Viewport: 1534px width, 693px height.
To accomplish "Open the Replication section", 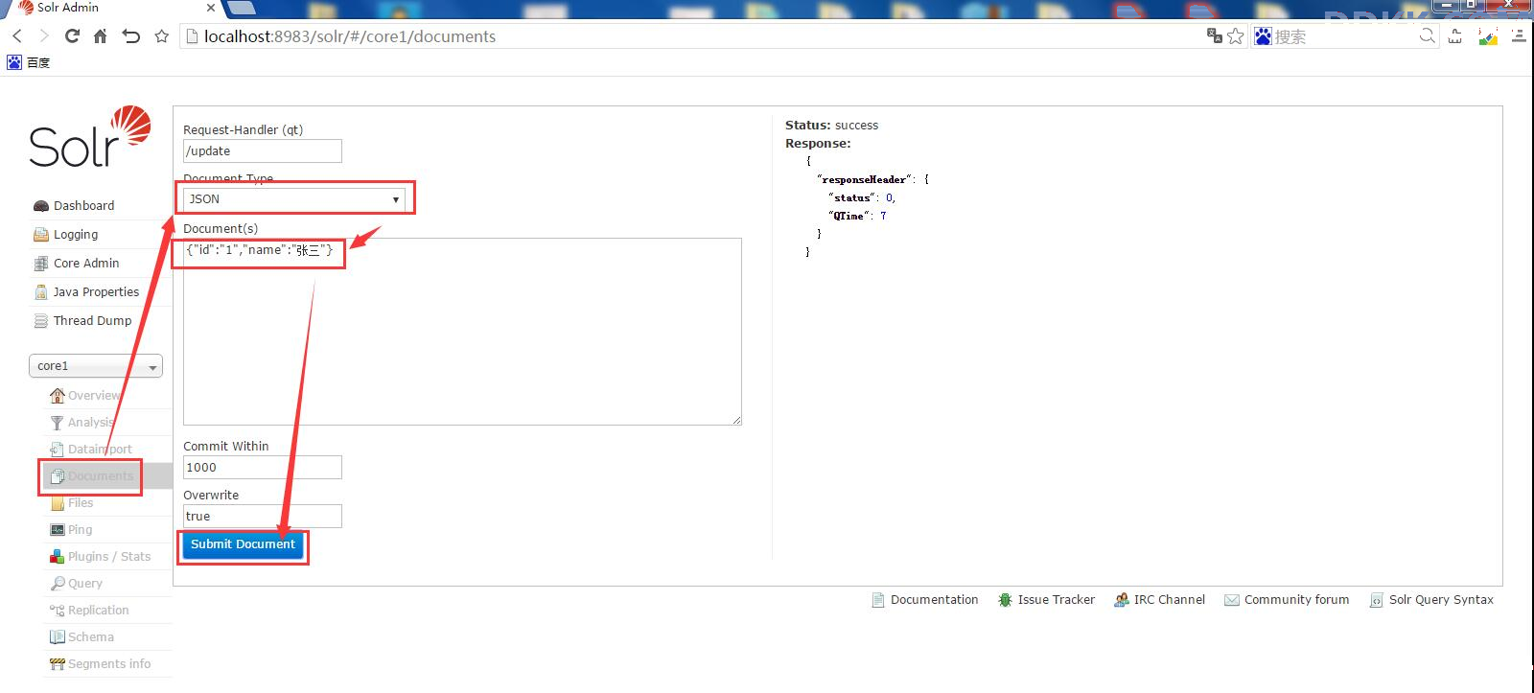I will [x=98, y=610].
